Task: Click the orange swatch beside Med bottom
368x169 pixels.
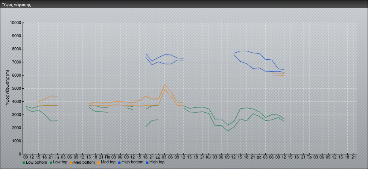Action: tap(71, 163)
